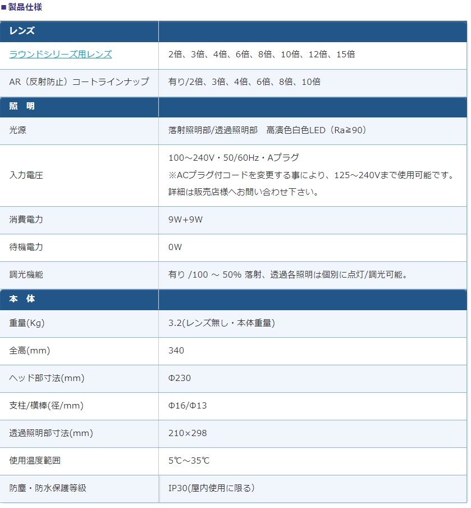Click the 調光機能 row label
The image size is (471, 508).
point(26,275)
